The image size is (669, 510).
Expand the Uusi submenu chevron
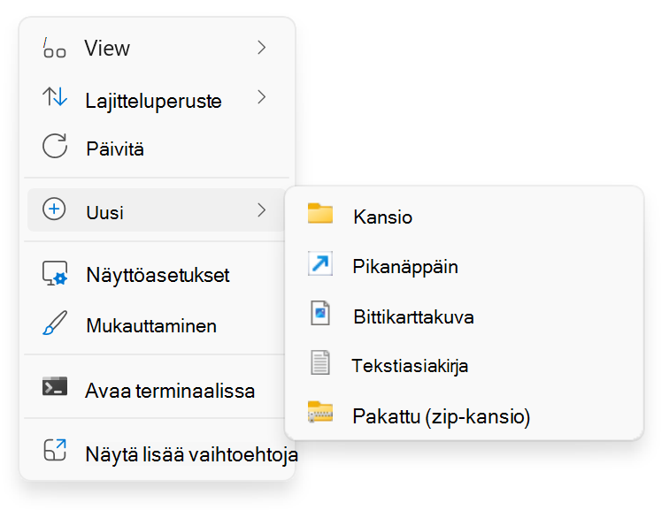[262, 210]
